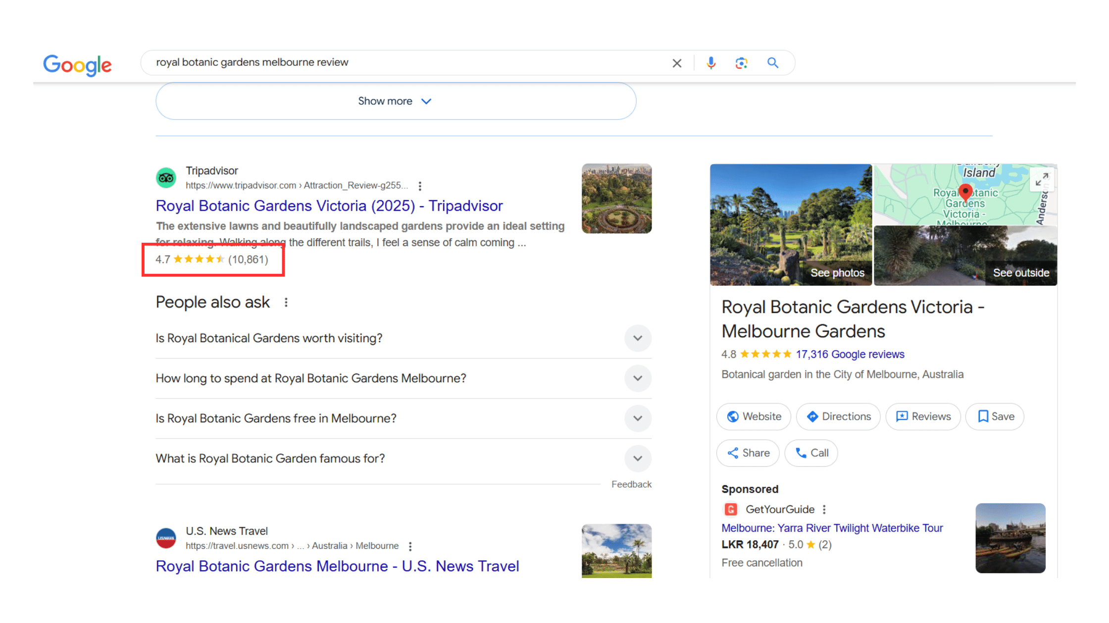
Task: Expand results with Show more
Action: point(396,101)
